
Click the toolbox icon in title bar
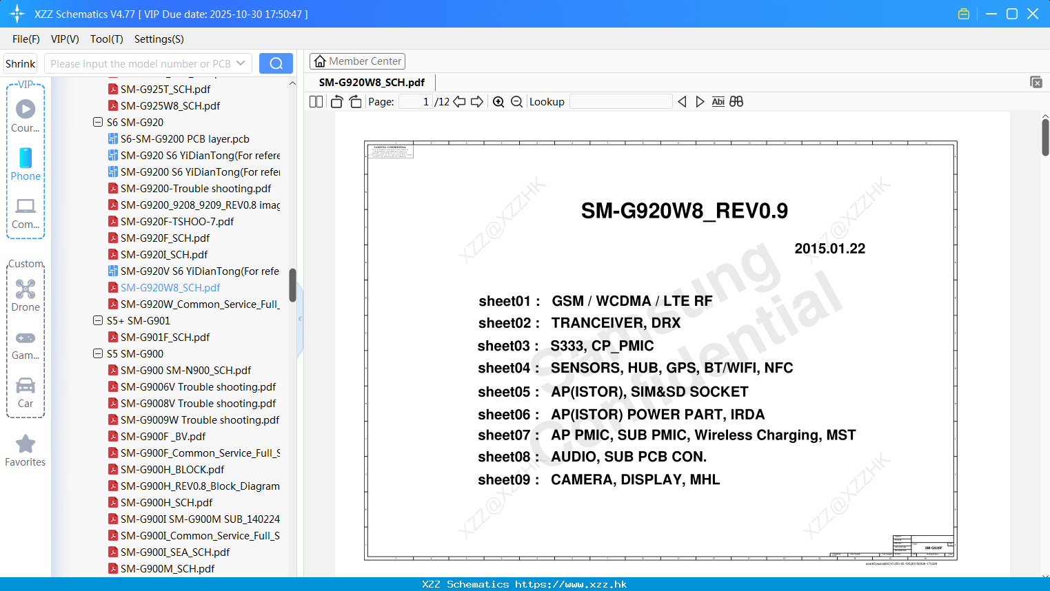pyautogui.click(x=964, y=14)
